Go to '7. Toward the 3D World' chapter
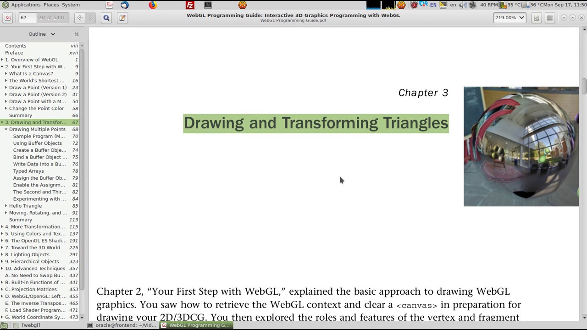 tap(33, 247)
